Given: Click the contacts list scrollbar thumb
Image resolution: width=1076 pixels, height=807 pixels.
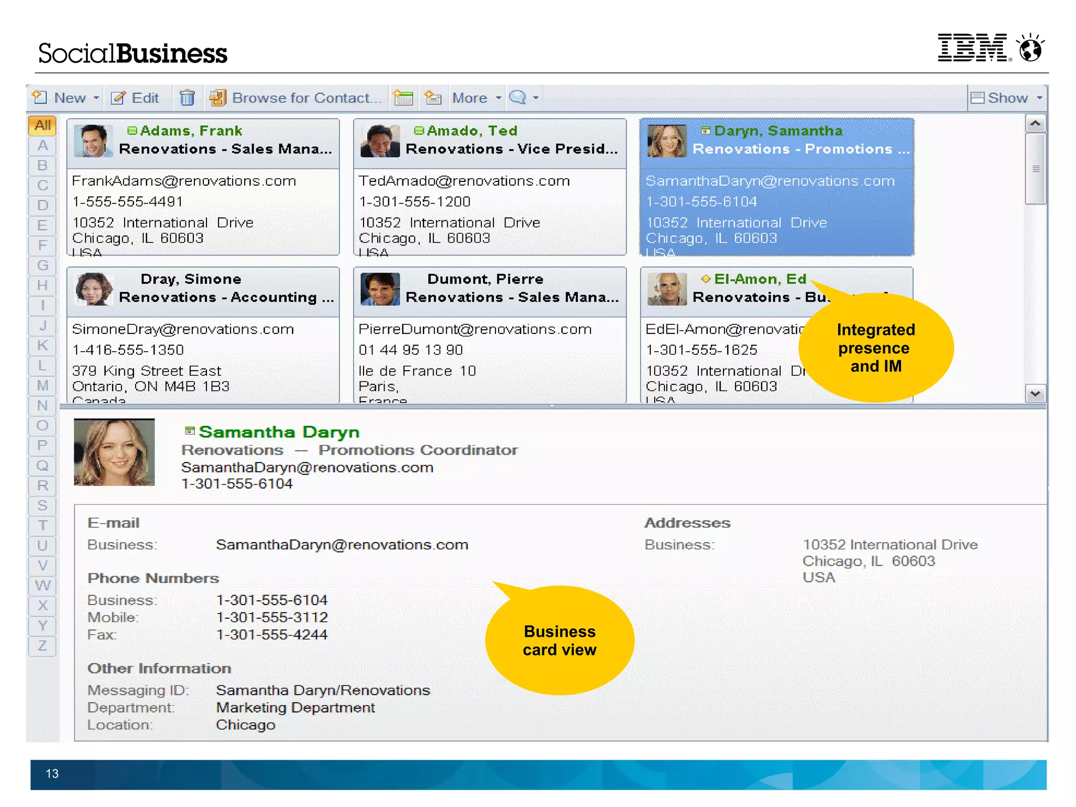Looking at the screenshot, I should coord(1036,169).
